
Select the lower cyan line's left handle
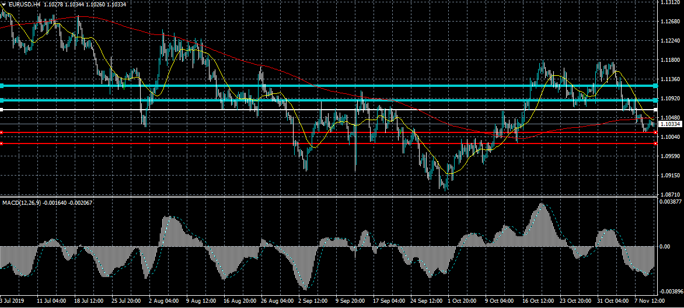pyautogui.click(x=2, y=100)
